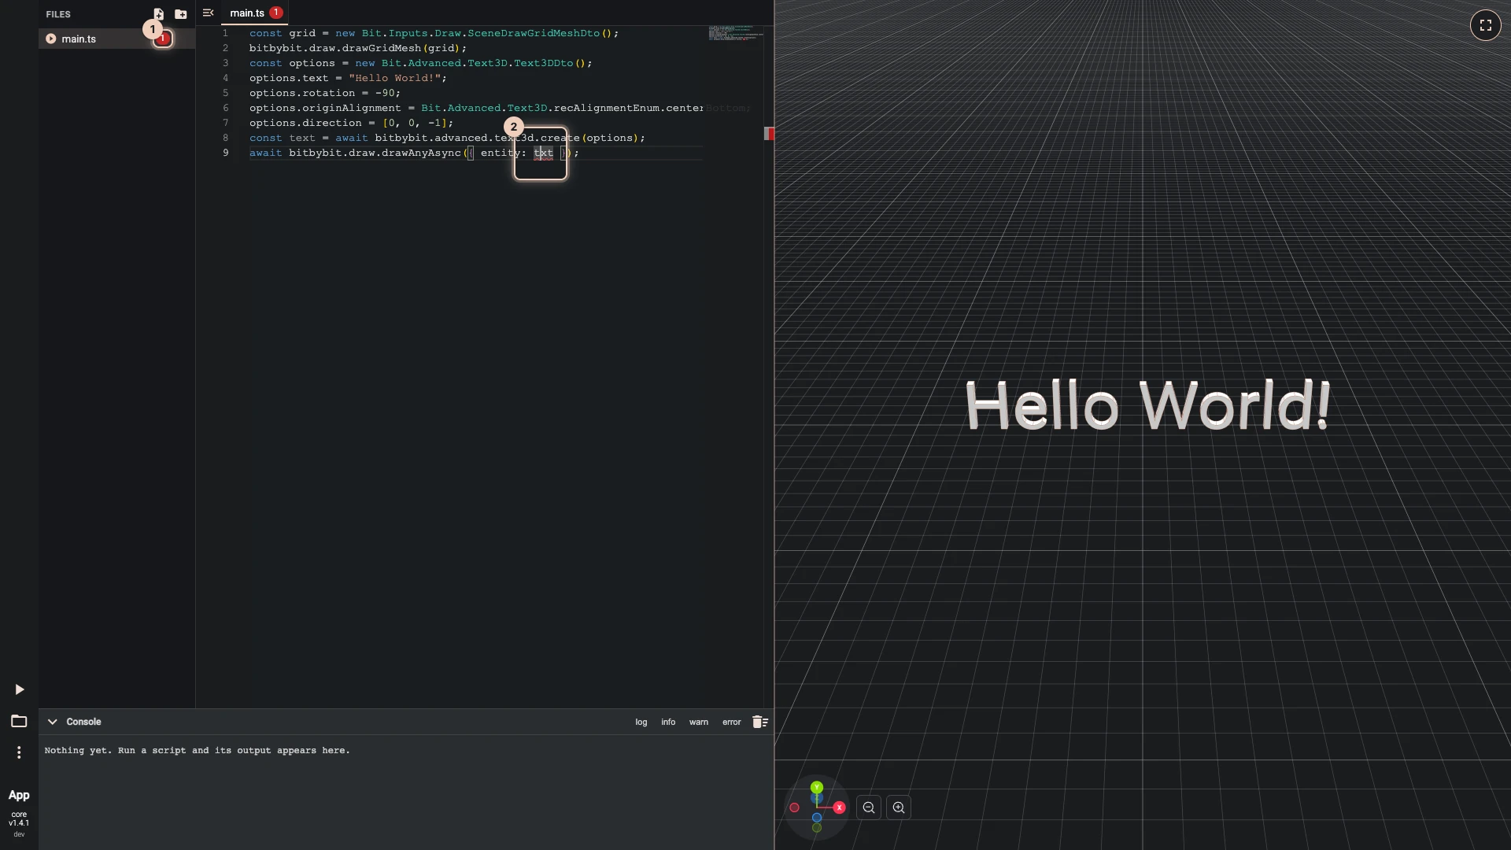Screen dimensions: 1511x850
Task: Collapse the Console panel with the chevron
Action: pos(52,722)
